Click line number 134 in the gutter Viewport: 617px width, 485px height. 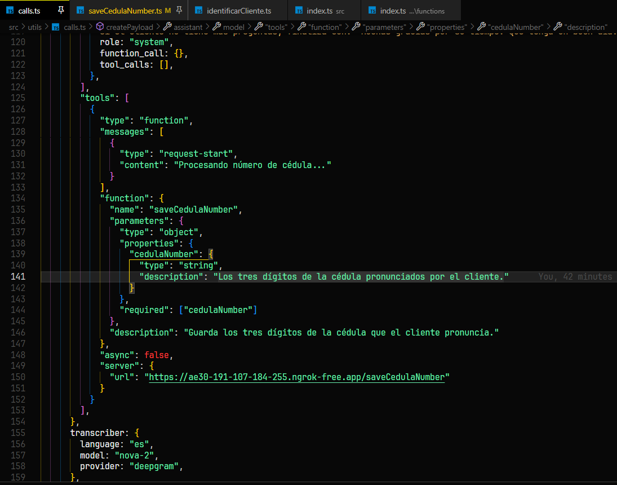18,198
